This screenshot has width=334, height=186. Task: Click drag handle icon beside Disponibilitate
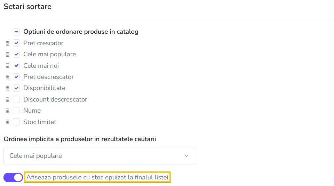(x=7, y=88)
